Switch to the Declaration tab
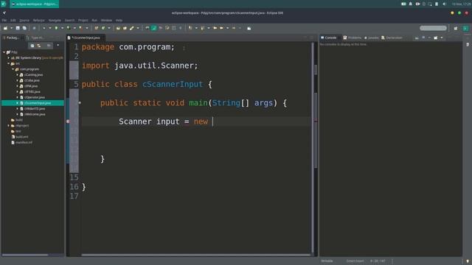The width and height of the screenshot is (472, 265). tap(392, 38)
